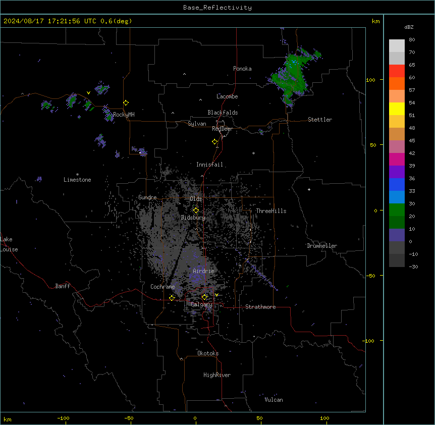Click the Stettler label
Image resolution: width=435 pixels, height=425 pixels.
coord(320,120)
